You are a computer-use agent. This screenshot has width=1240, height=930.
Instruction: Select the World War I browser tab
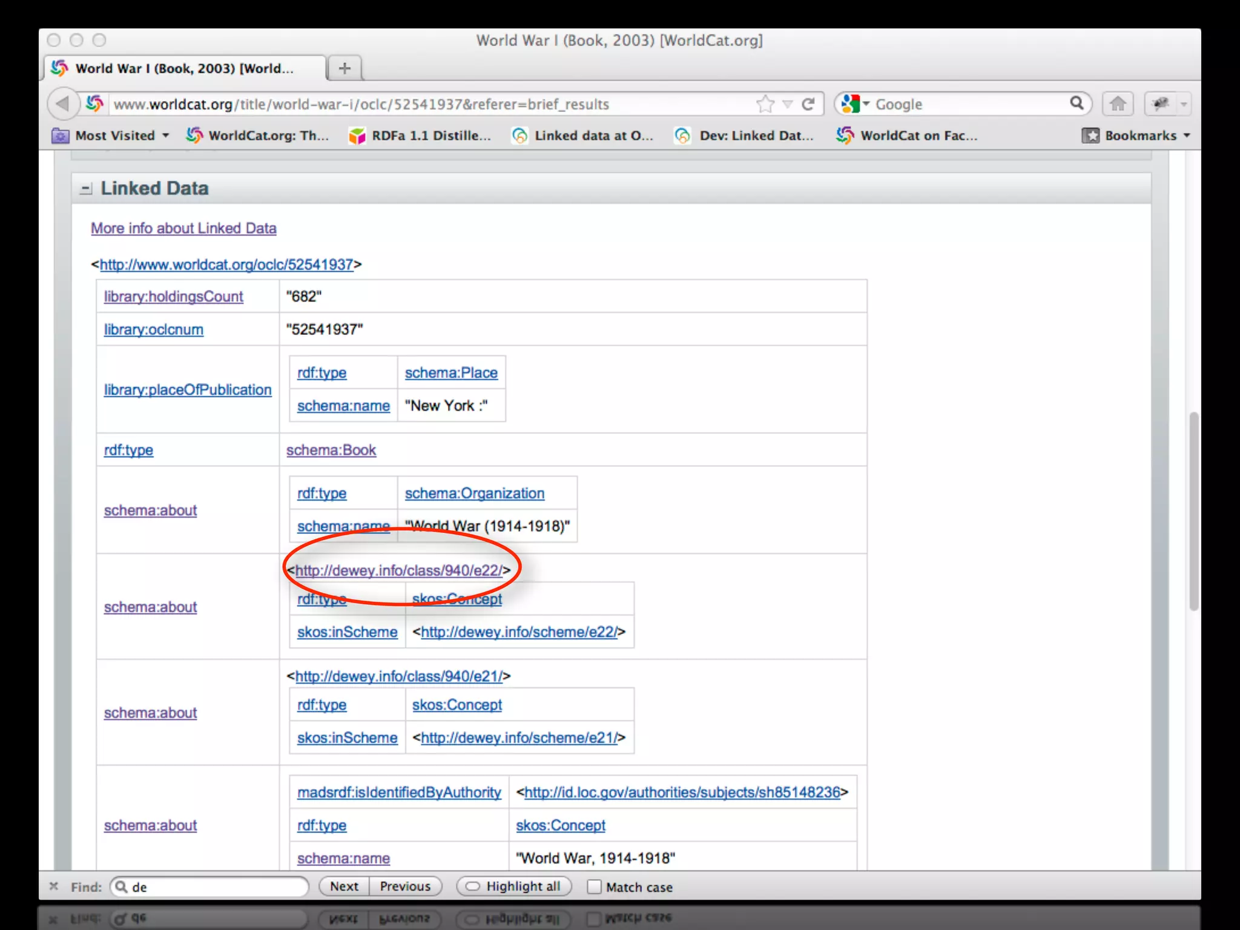pyautogui.click(x=184, y=68)
